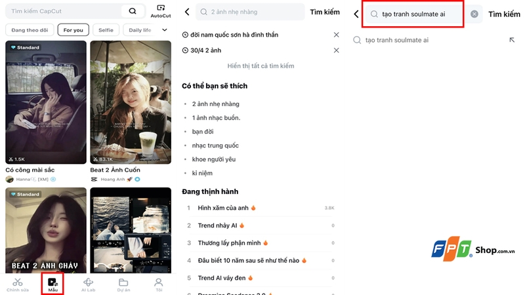Viewport: 525px width, 295px height.
Task: Tap clock icon beside "30/4 2 ảnh"
Action: 185,50
